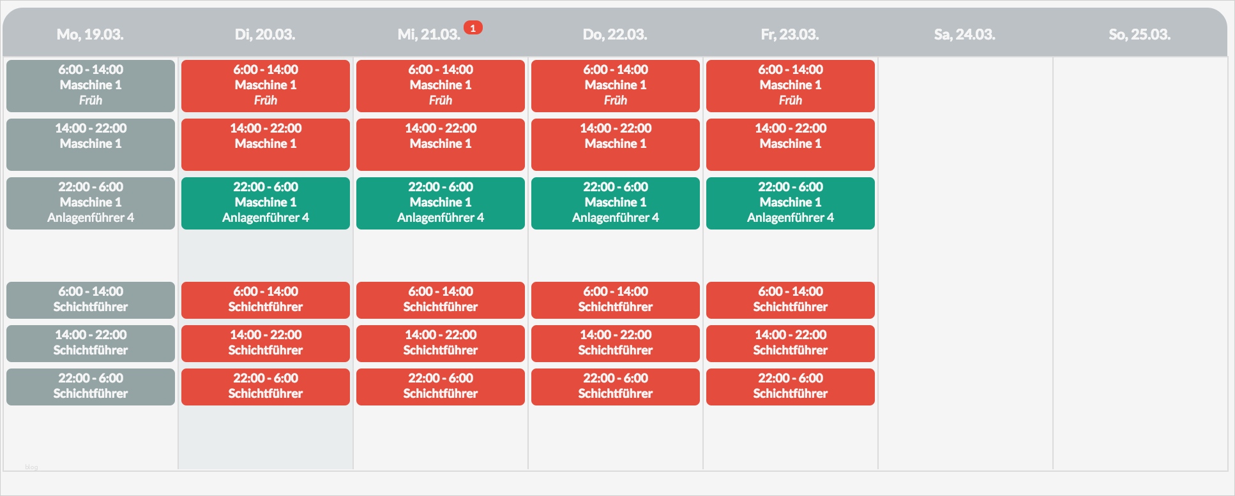Screen dimensions: 1235x496
Task: Open Thursday 22:00 - 6:00 Schichtführer shift
Action: [x=616, y=387]
